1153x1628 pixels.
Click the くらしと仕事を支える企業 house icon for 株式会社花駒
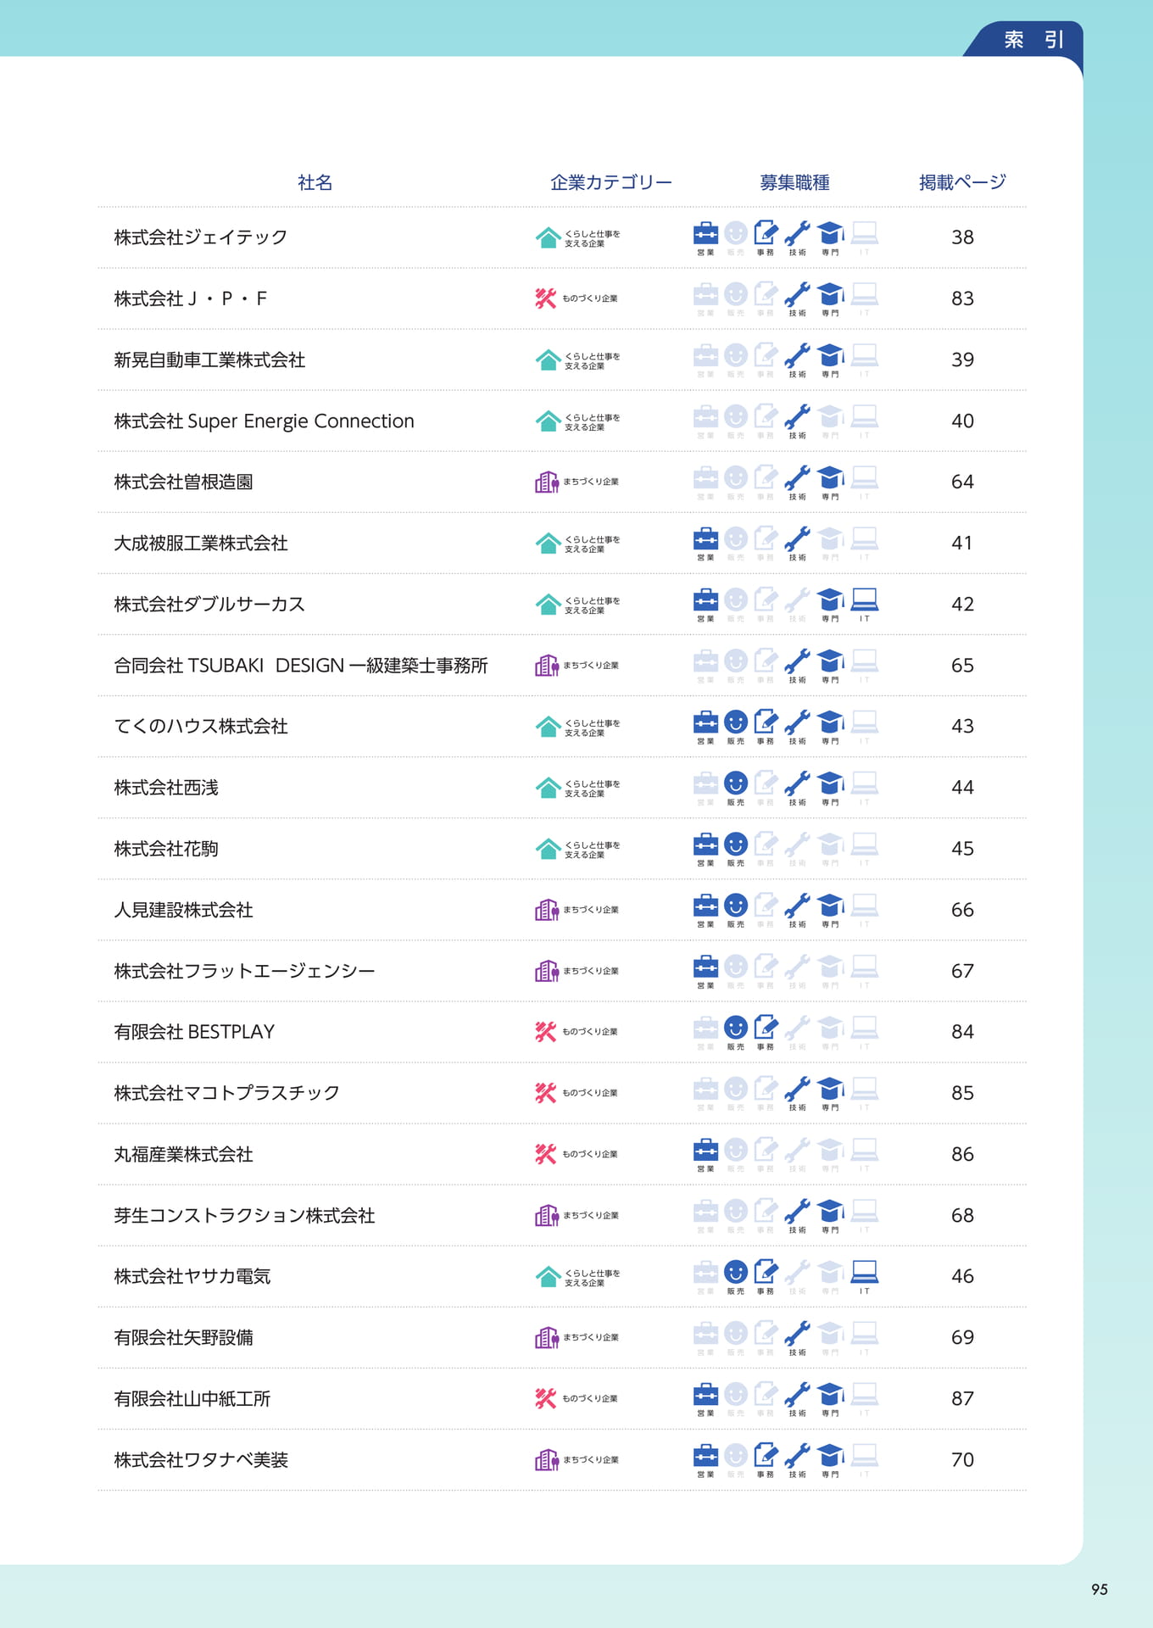[x=549, y=849]
